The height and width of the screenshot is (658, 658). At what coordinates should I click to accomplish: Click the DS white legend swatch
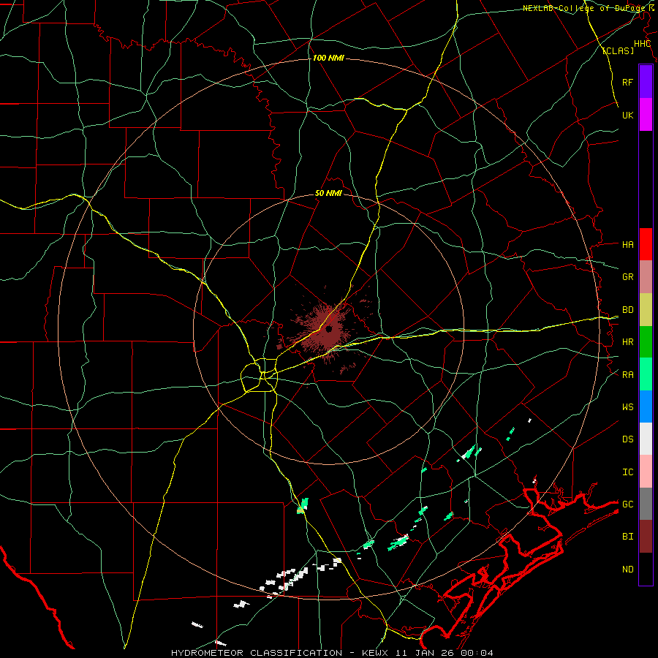(646, 439)
